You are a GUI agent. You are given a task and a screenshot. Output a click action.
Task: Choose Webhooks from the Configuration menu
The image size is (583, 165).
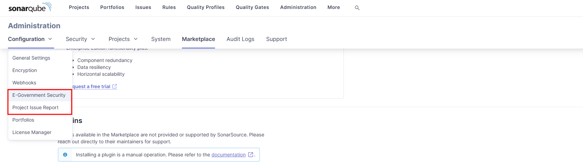(24, 83)
